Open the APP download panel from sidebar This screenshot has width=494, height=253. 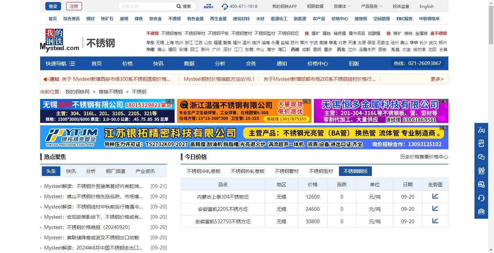[481, 143]
